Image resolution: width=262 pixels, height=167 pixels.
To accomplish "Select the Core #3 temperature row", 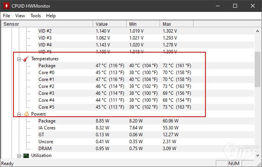I will [146, 93].
